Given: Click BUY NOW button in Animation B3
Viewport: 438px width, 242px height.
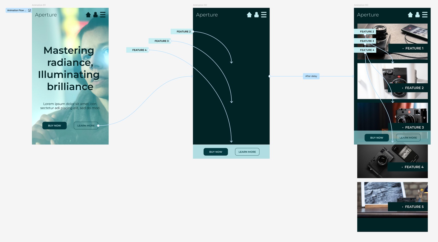Looking at the screenshot, I should click(377, 138).
